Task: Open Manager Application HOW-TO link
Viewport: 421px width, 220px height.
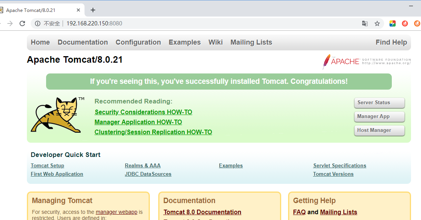Action: [138, 122]
